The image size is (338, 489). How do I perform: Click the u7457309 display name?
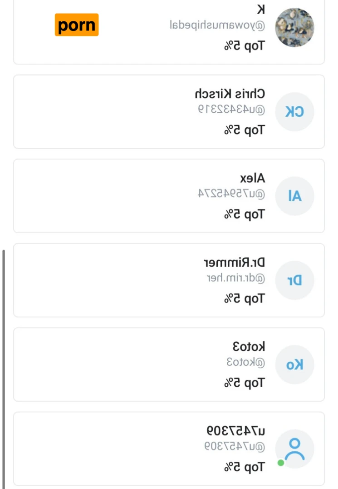pos(236,431)
